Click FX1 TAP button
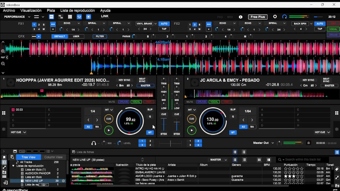340x191 pixels. 164,29
